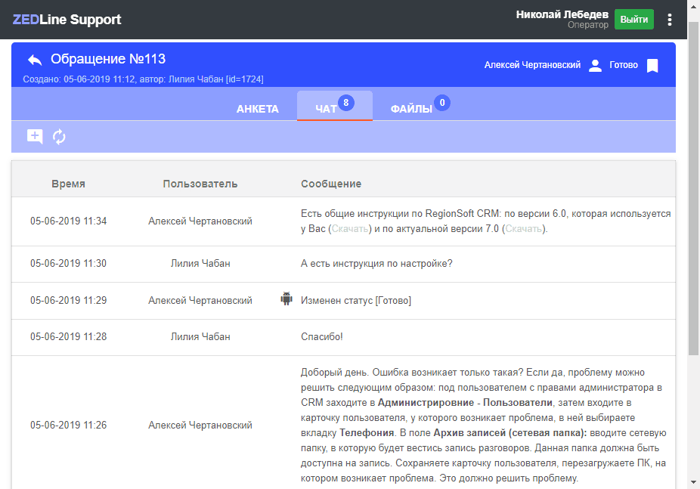Select the Чат tab
This screenshot has width=700, height=489.
pos(327,109)
